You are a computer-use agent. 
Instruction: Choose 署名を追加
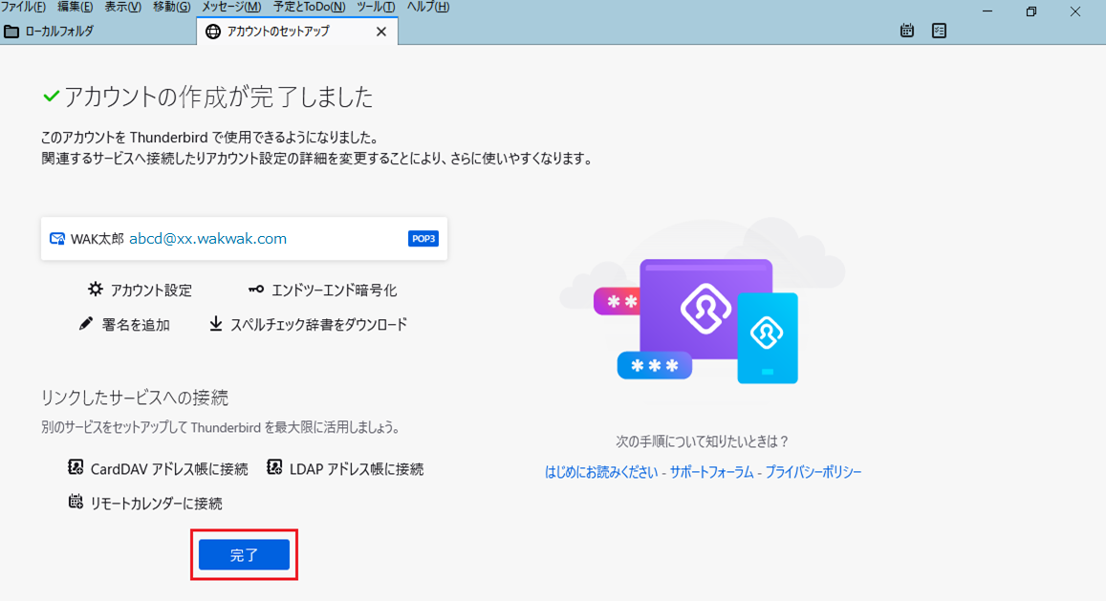point(136,325)
